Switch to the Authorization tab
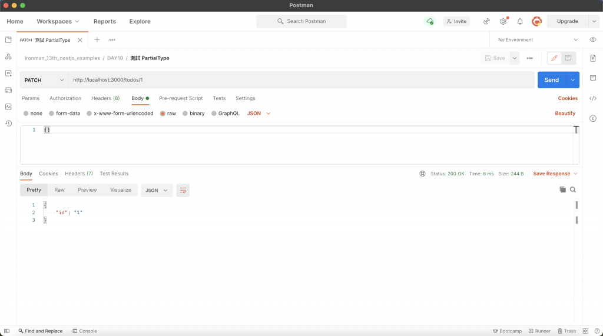The width and height of the screenshot is (603, 336). (65, 98)
